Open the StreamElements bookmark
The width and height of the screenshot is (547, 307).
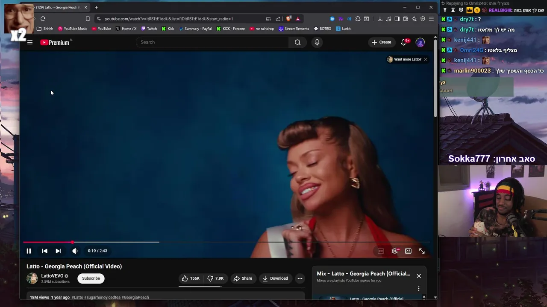[x=294, y=29]
